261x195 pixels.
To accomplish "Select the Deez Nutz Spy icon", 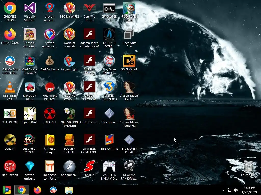I will [x=129, y=34].
